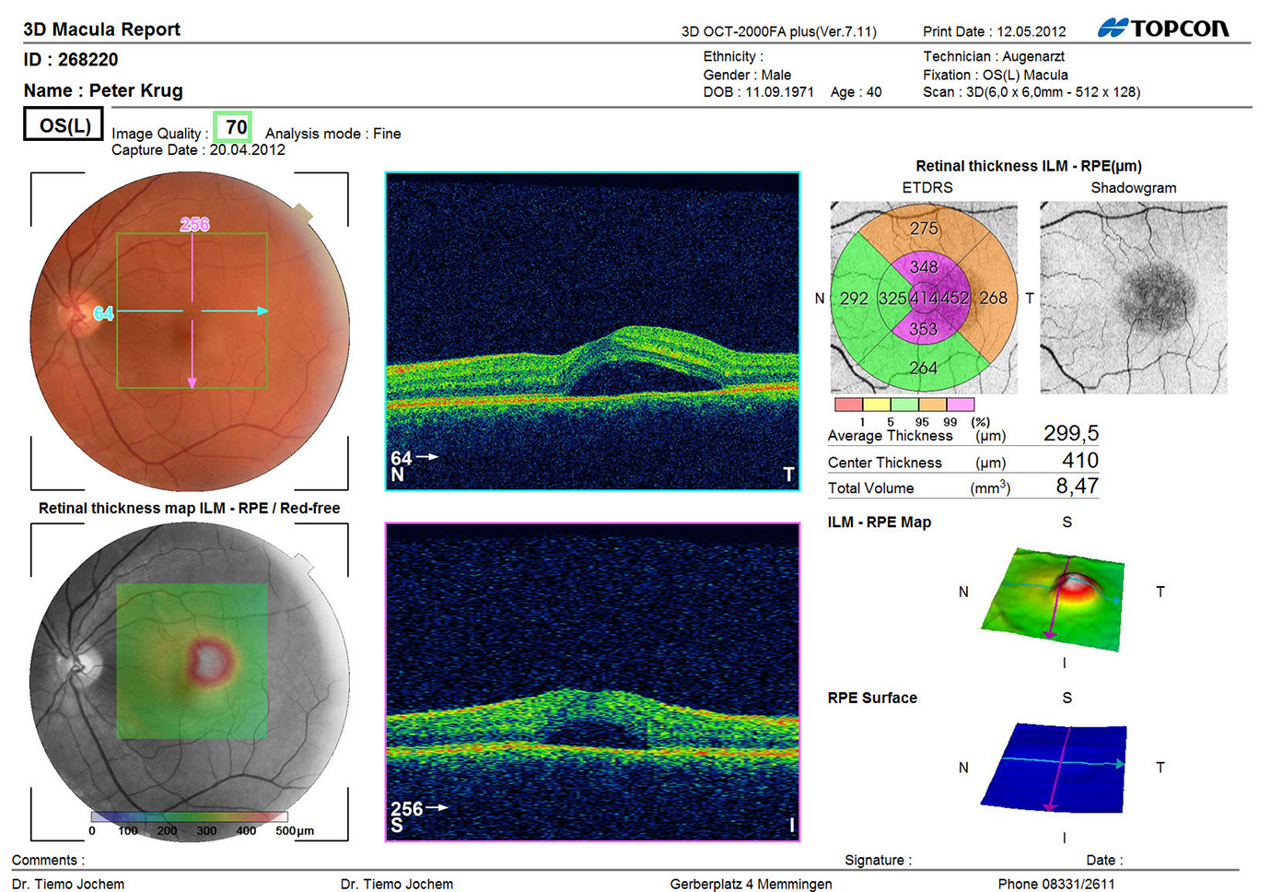Select the ETDRS outer inferior sector 264
The height and width of the screenshot is (892, 1282).
[x=923, y=369]
